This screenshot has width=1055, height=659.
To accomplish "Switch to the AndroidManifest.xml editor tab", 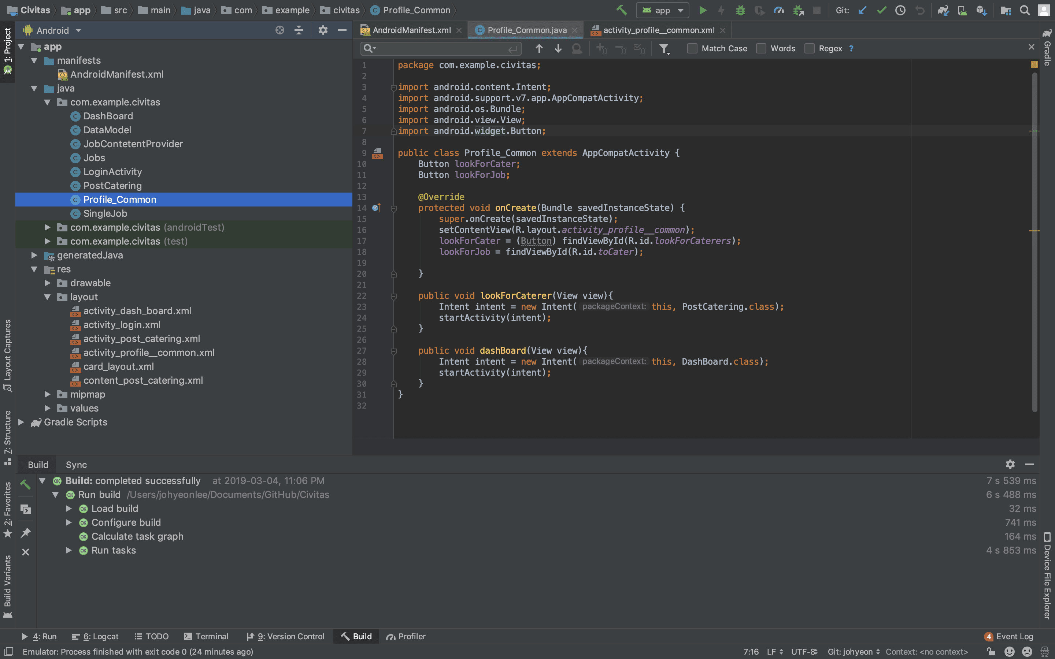I will 411,30.
